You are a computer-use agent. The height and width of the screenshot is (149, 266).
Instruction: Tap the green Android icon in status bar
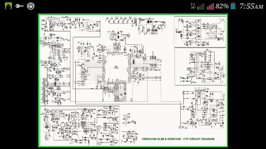(8, 6)
